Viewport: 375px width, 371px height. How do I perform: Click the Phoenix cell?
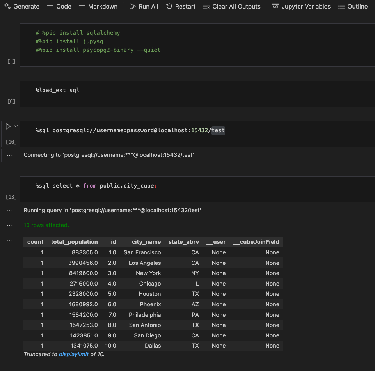150,304
